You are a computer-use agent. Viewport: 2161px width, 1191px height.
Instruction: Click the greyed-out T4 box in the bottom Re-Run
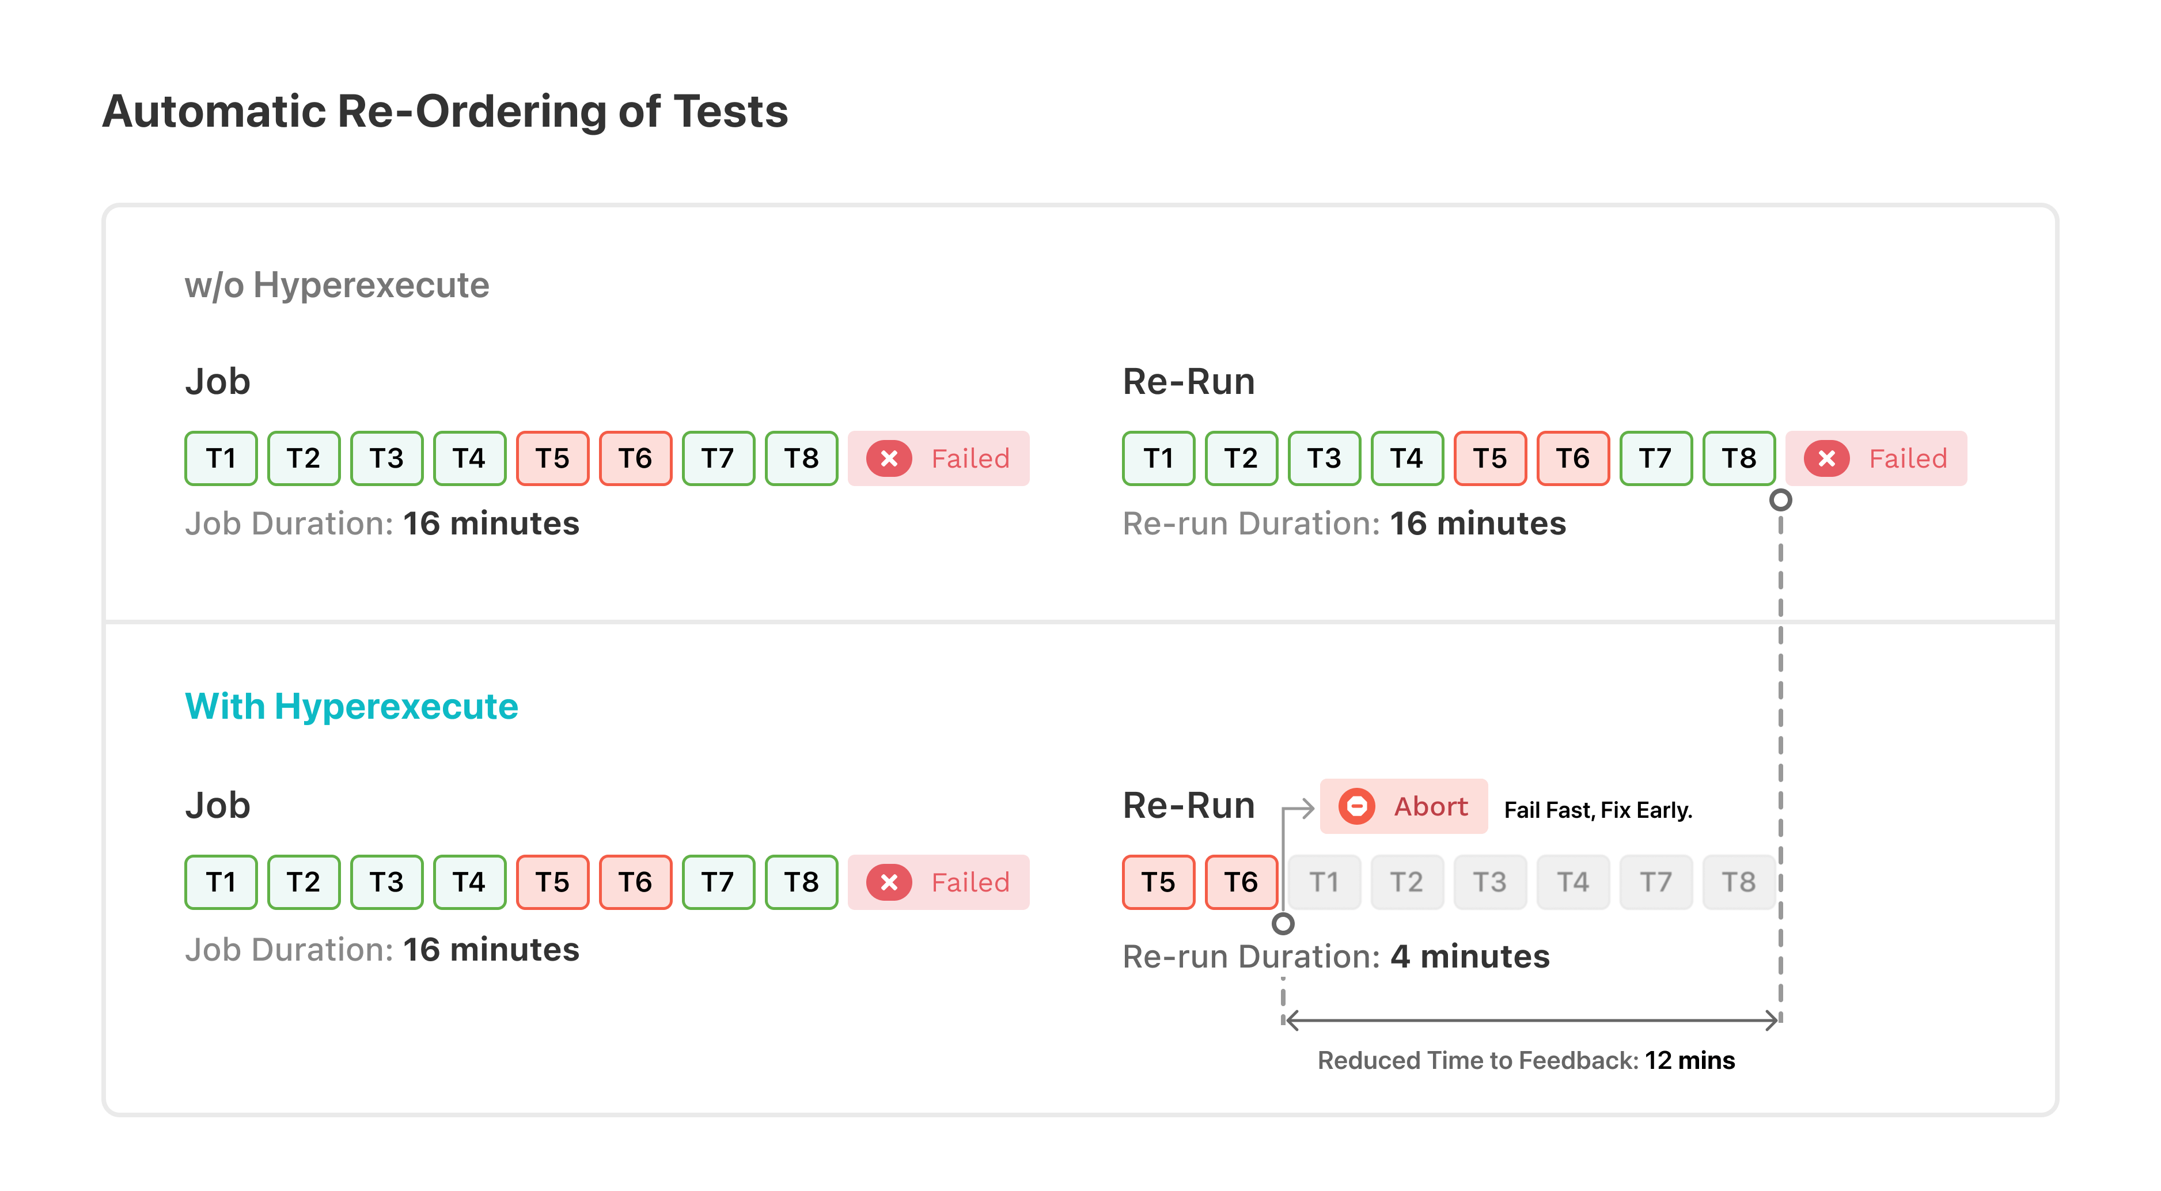point(1573,882)
